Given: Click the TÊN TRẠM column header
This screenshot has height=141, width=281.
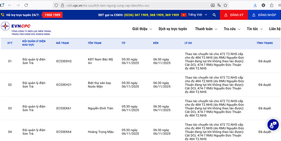Looking at the screenshot, I should coord(94,43).
